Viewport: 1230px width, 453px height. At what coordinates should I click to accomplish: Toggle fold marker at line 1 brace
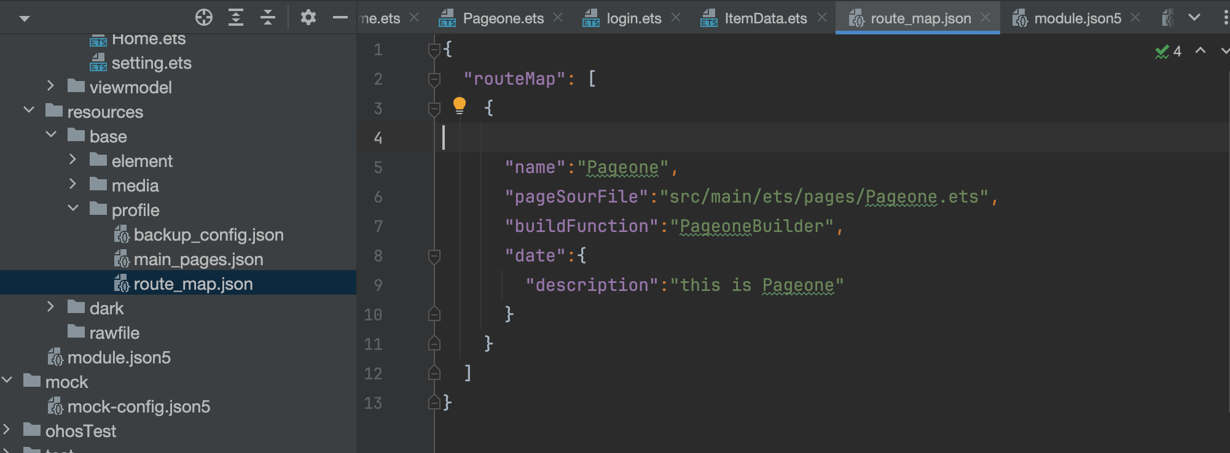(x=434, y=50)
